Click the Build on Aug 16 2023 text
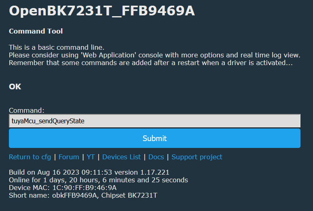313x211 pixels. click(x=61, y=172)
